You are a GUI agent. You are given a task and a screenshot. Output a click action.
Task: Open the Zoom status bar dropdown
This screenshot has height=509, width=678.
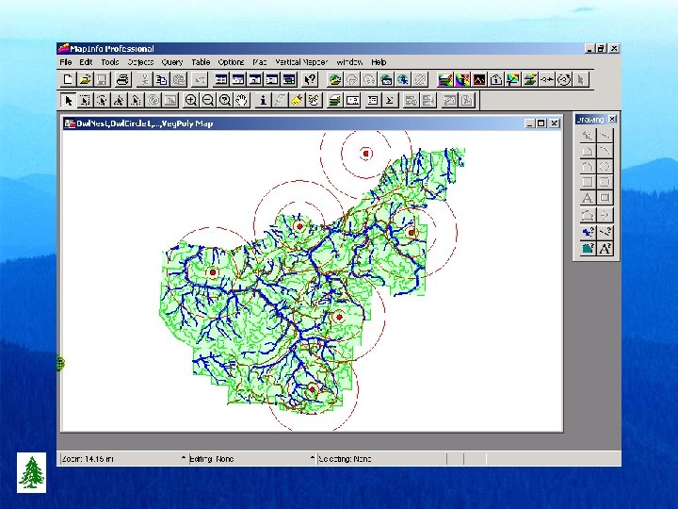184,459
